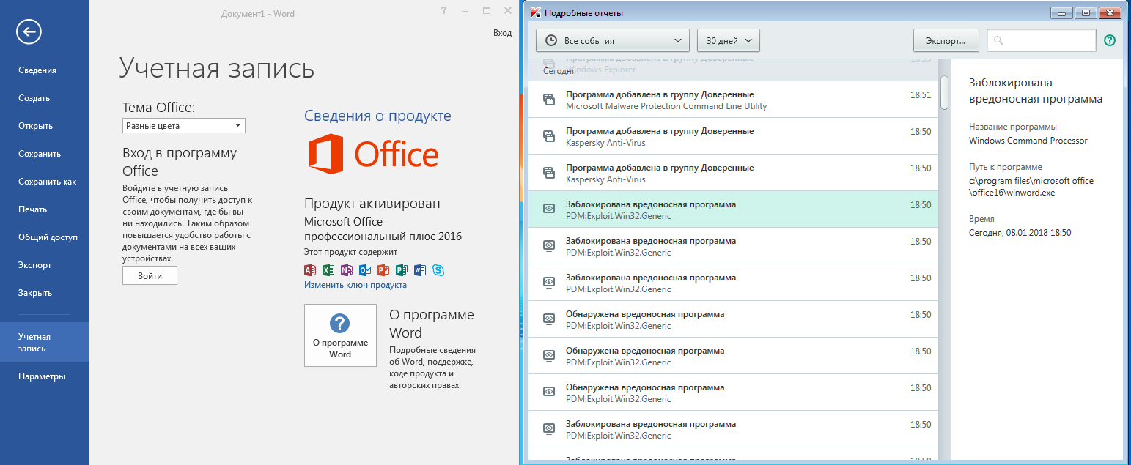Viewport: 1131px width, 465px height.
Task: Click the Word app icon in product list
Action: 420,270
